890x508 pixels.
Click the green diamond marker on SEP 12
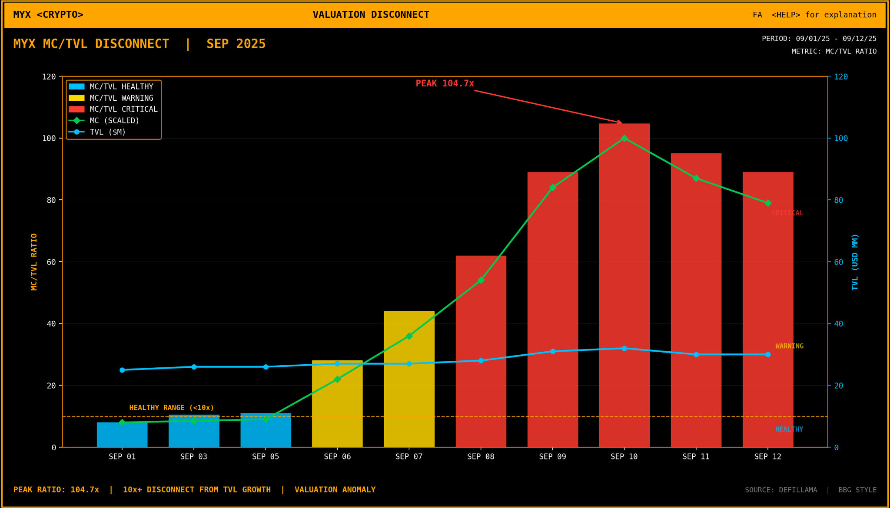(x=768, y=203)
